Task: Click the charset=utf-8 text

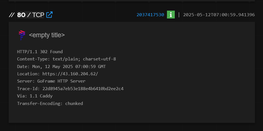Action: coord(99,59)
